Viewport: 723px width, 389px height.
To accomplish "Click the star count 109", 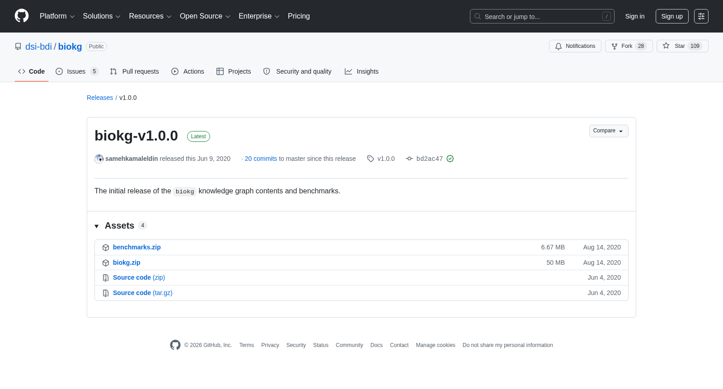I will (x=695, y=46).
